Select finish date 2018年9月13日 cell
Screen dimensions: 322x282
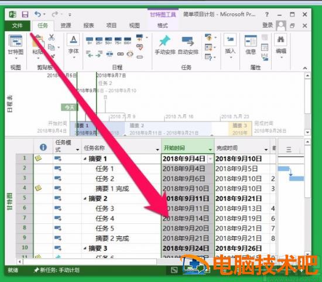[242, 209]
